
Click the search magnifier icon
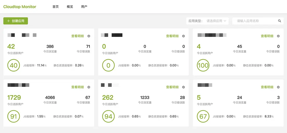tap(279, 21)
